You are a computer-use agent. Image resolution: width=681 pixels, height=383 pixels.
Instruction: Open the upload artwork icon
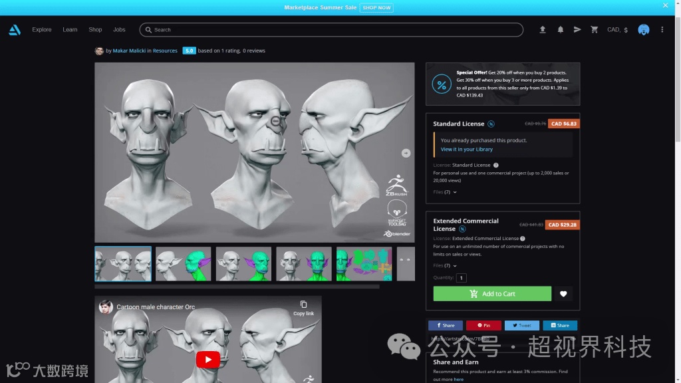[x=543, y=29]
